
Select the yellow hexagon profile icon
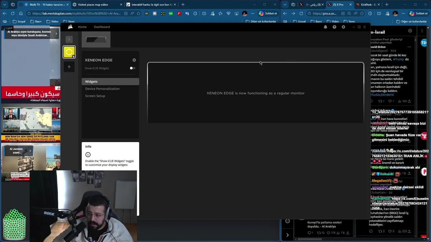click(x=69, y=52)
